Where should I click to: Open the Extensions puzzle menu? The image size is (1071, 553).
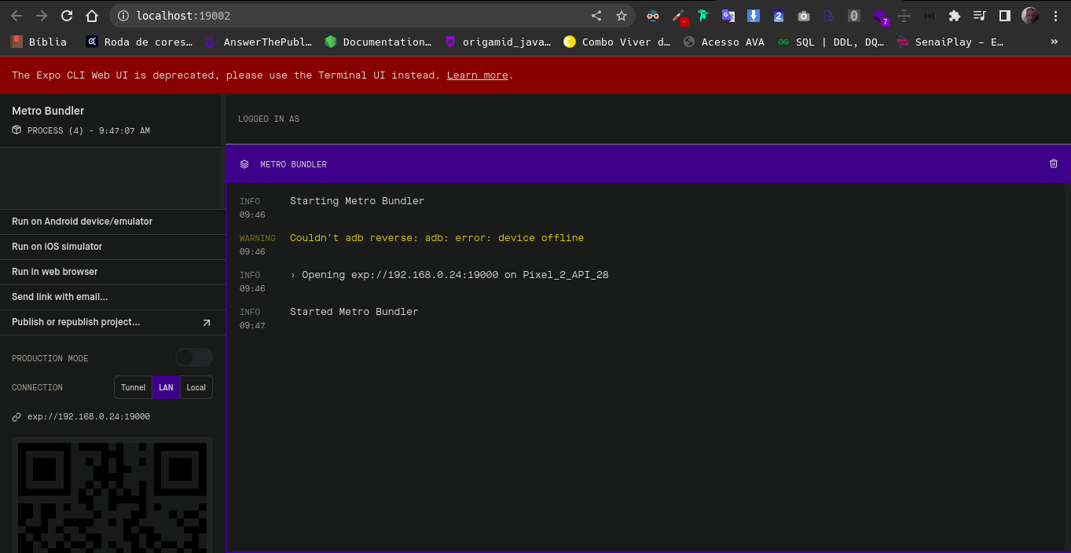click(955, 16)
